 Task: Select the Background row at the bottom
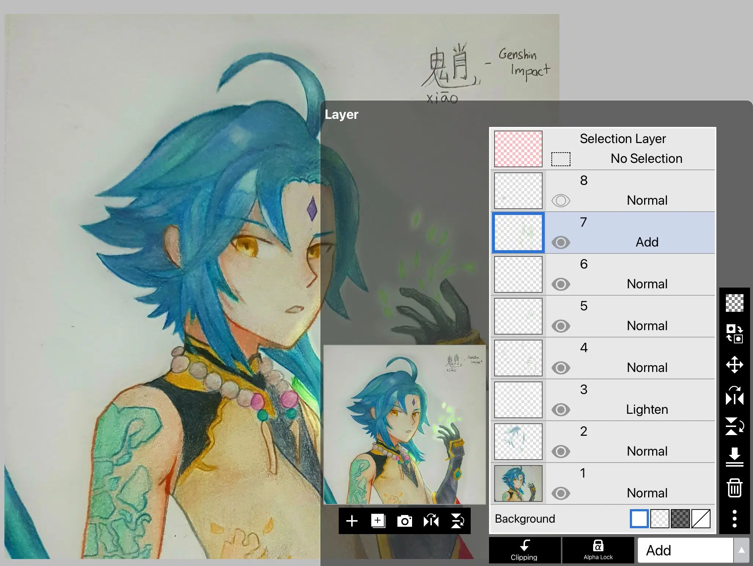(525, 519)
